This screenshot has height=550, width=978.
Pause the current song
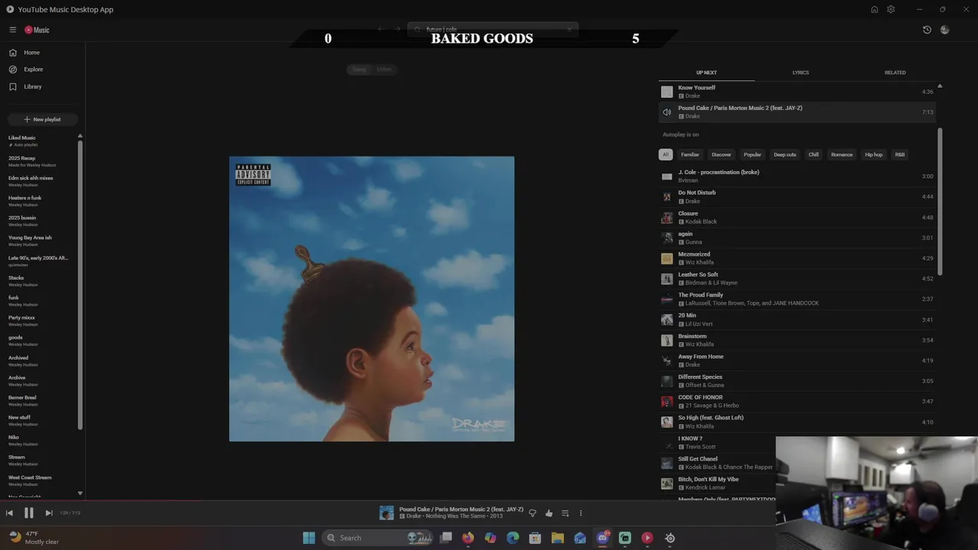click(x=29, y=513)
